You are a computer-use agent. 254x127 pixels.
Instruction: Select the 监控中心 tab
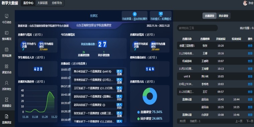coord(28,3)
